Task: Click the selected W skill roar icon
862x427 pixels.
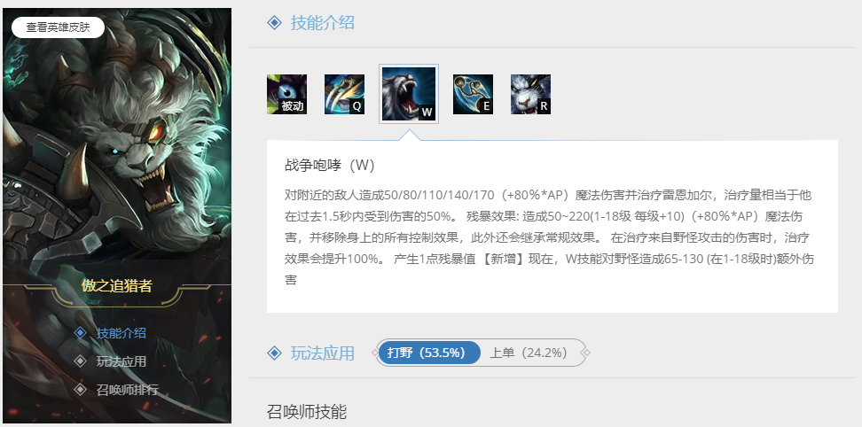Action: [409, 94]
